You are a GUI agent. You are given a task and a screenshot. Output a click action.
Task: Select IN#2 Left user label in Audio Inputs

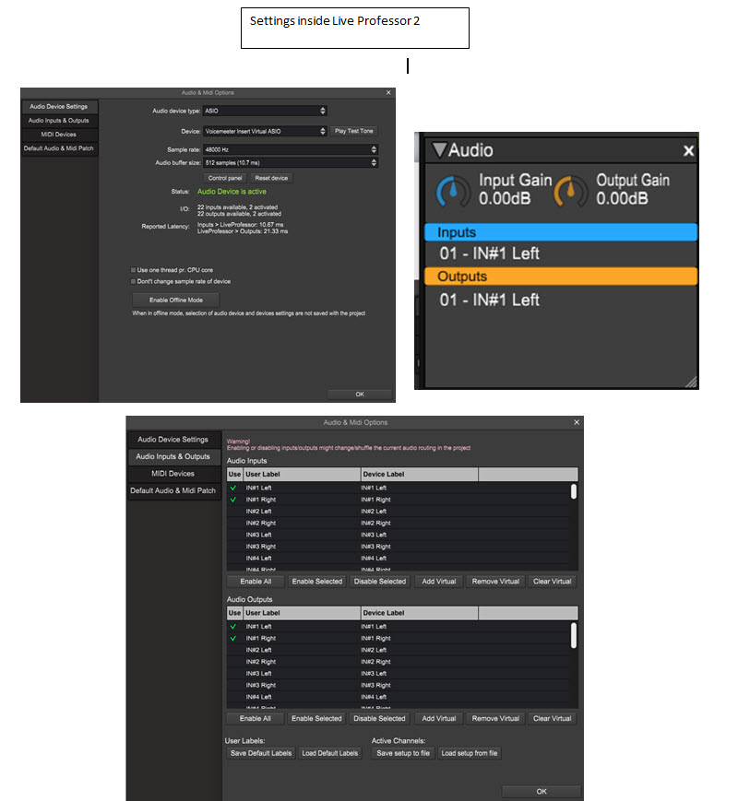point(258,512)
